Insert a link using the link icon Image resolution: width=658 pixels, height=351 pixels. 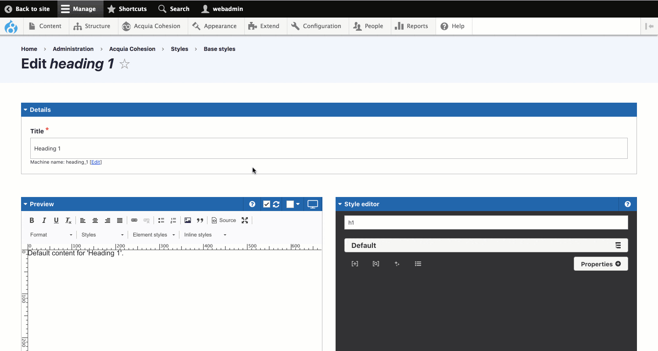134,220
